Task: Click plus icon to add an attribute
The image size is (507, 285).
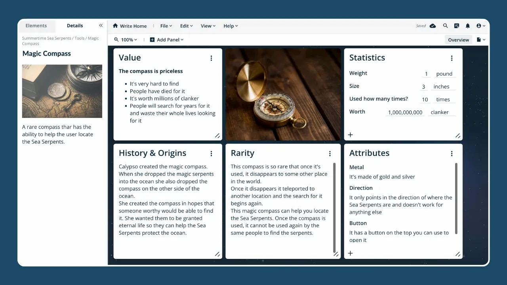Action: pos(350,253)
